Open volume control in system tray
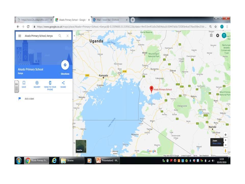The image size is (245, 184). (213, 161)
